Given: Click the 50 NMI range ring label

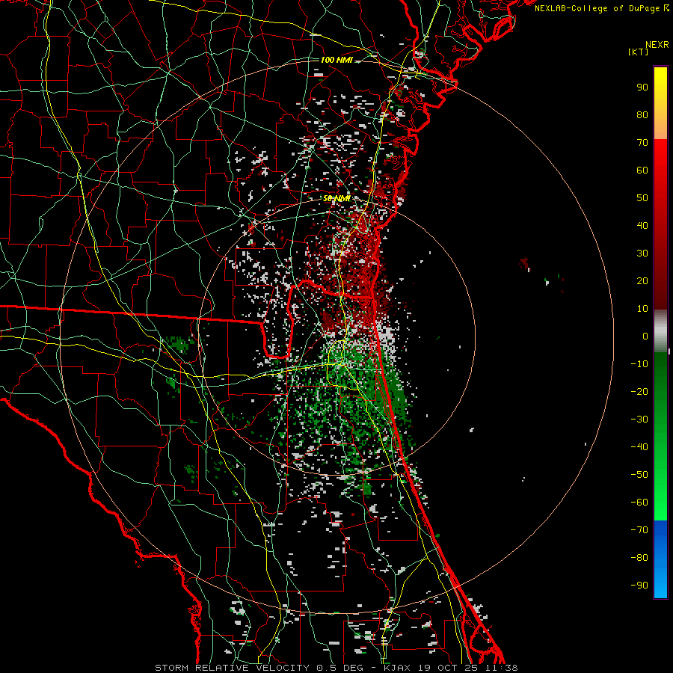Looking at the screenshot, I should click(x=336, y=199).
